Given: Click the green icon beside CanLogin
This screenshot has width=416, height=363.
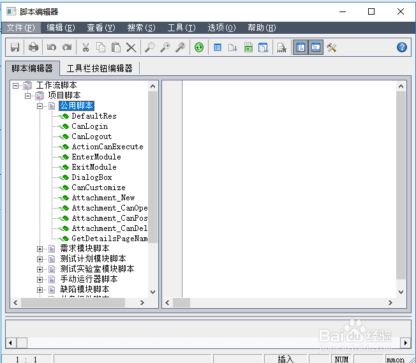Looking at the screenshot, I should (64, 126).
